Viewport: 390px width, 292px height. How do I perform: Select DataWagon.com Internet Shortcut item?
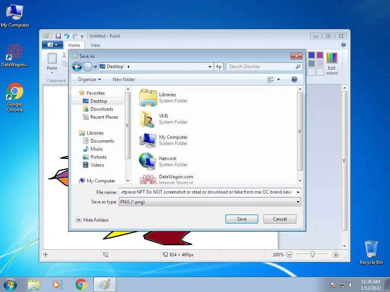tap(166, 179)
